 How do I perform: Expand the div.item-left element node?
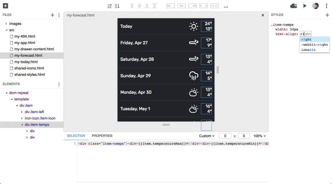tap(22, 112)
